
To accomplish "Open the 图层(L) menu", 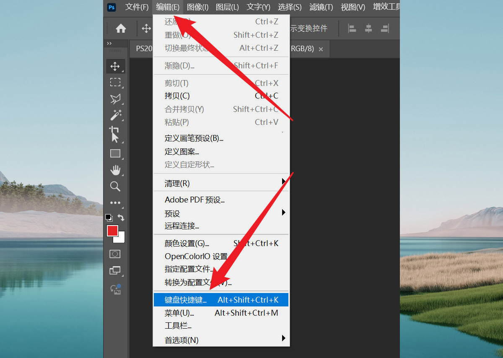I will pos(228,7).
